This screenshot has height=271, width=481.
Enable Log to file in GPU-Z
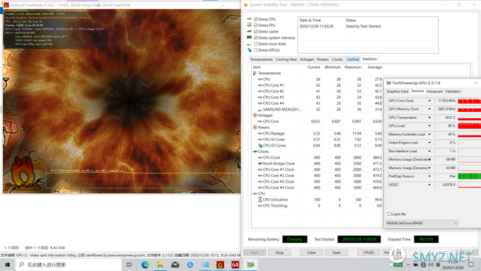coord(389,214)
